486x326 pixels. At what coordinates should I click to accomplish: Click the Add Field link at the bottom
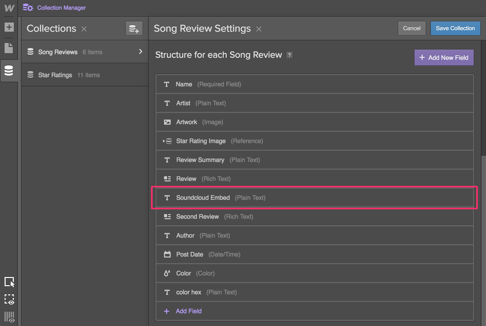(x=189, y=311)
